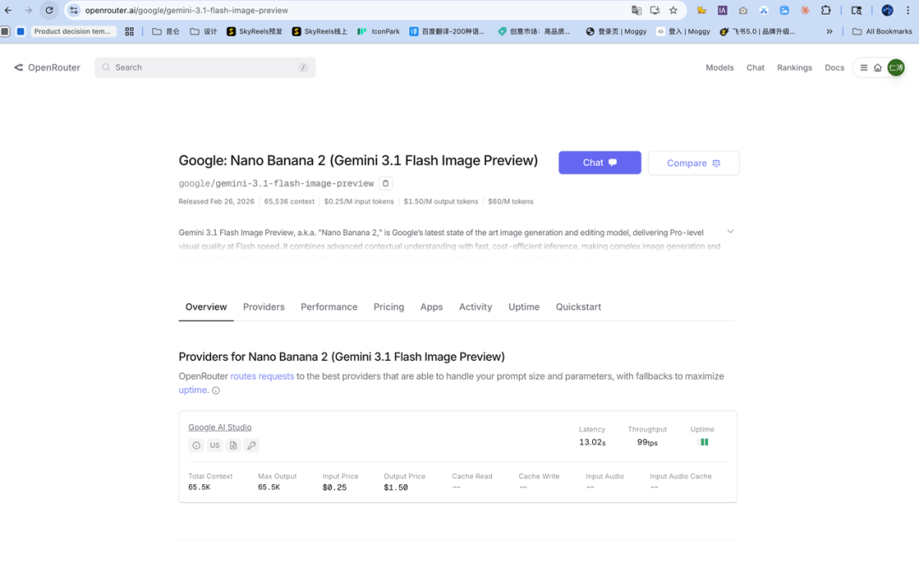This screenshot has height=572, width=919.
Task: Open the document icon in provider card
Action: 233,445
